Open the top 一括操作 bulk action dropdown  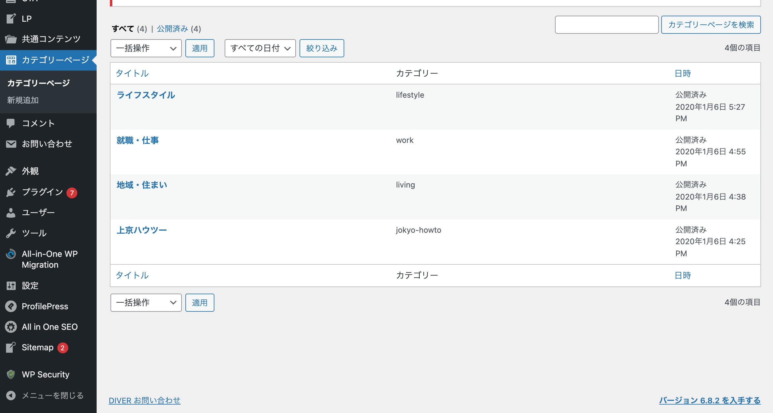(146, 48)
